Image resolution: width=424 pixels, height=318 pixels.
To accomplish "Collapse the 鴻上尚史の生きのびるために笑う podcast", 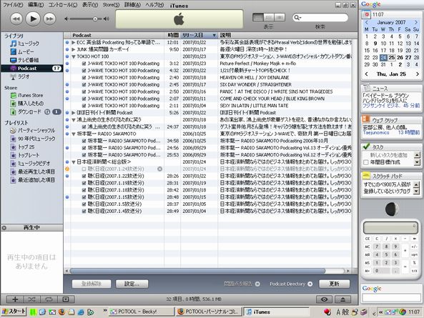I will [x=73, y=119].
